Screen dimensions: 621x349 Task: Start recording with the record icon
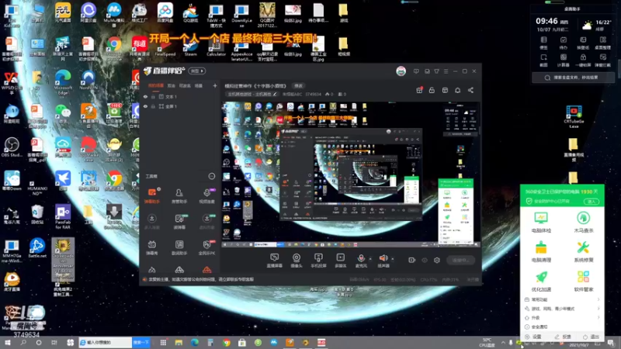click(412, 260)
